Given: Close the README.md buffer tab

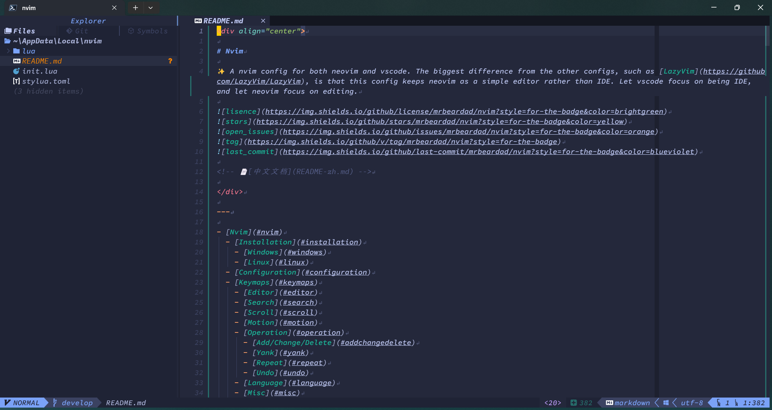Looking at the screenshot, I should (x=263, y=21).
